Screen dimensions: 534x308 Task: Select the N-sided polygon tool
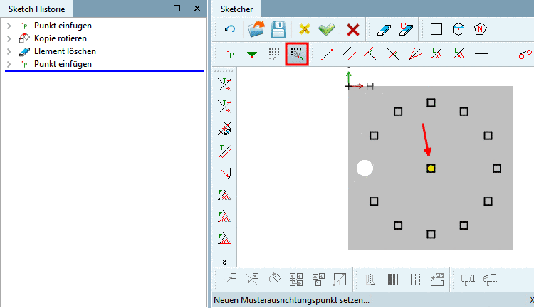pyautogui.click(x=480, y=29)
